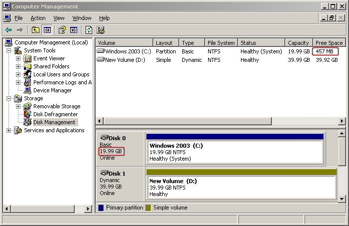The image size is (349, 226).
Task: Click the Back arrow toolbar icon
Action: click(8, 30)
